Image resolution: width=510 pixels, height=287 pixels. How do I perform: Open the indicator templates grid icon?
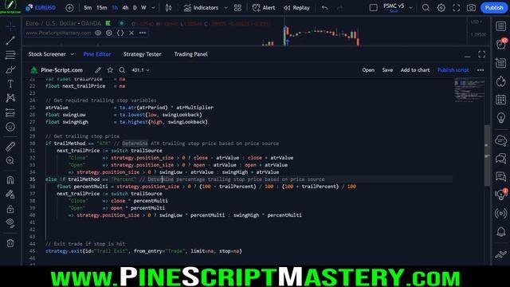(237, 8)
